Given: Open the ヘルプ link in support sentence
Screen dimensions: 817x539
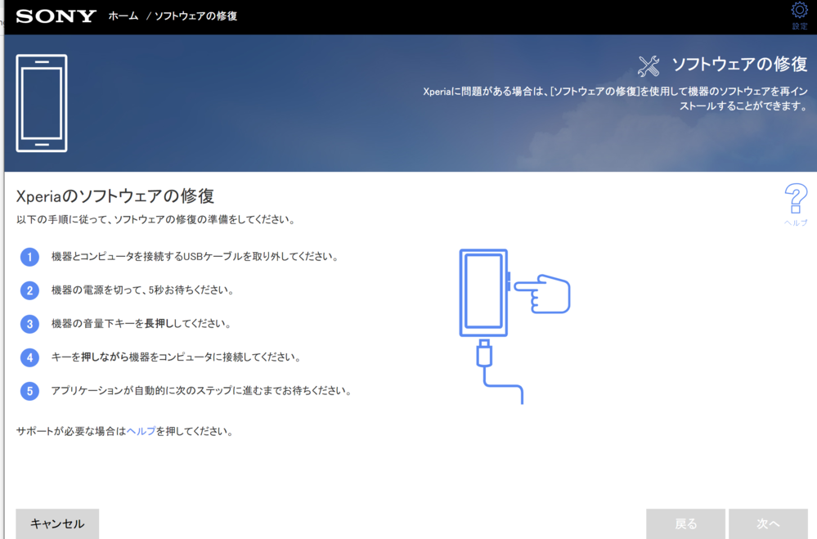Looking at the screenshot, I should (x=141, y=431).
